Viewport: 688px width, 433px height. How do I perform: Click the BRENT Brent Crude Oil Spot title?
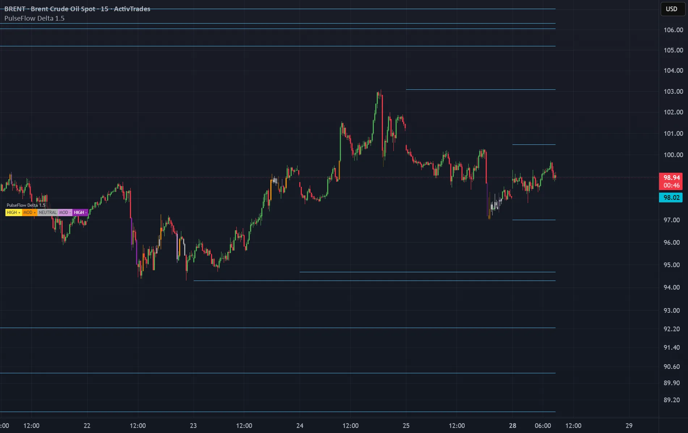point(77,9)
